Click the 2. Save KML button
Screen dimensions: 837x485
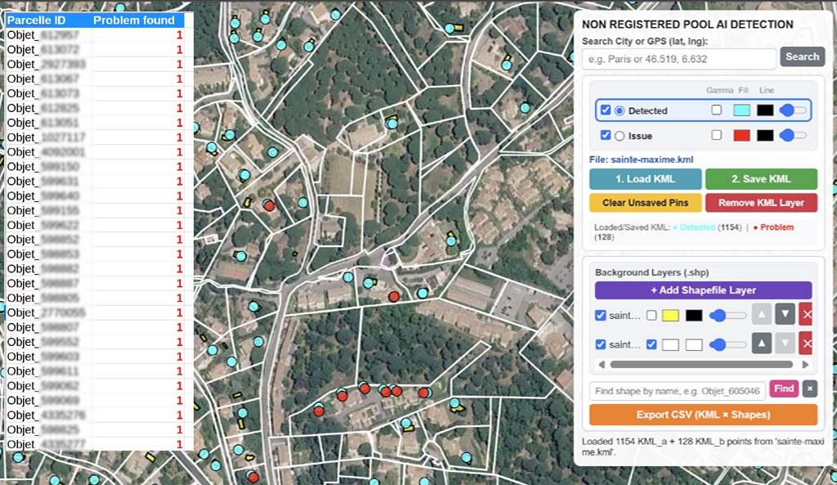pyautogui.click(x=761, y=179)
